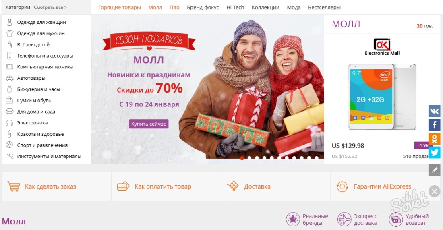Open the 'Телефоны и аксессуары' category

45,56
